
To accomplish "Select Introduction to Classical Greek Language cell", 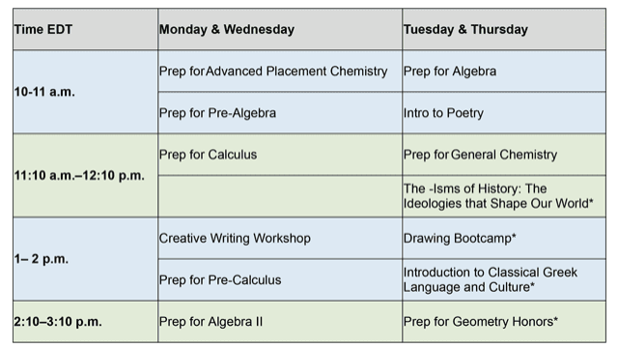I will 504,280.
